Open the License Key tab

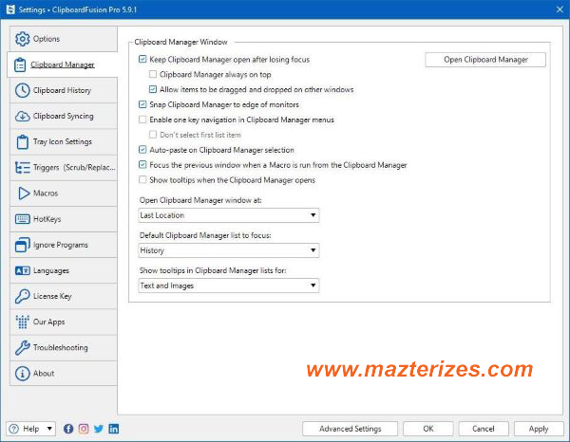64,296
